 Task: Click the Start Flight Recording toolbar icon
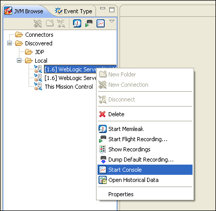click(89, 23)
